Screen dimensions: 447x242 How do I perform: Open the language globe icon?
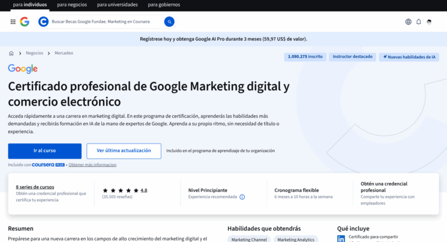pos(408,22)
